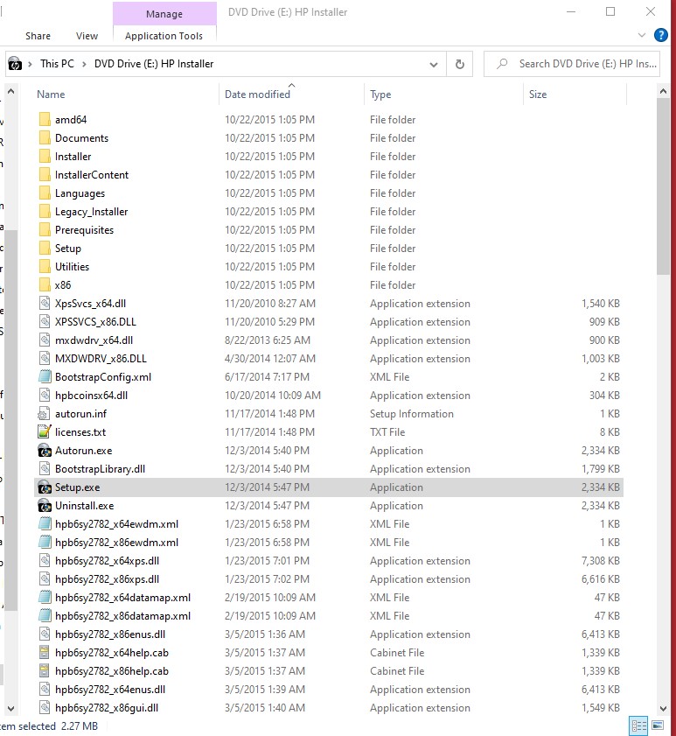This screenshot has height=736, width=676.
Task: Refresh the current folder view
Action: pos(460,64)
